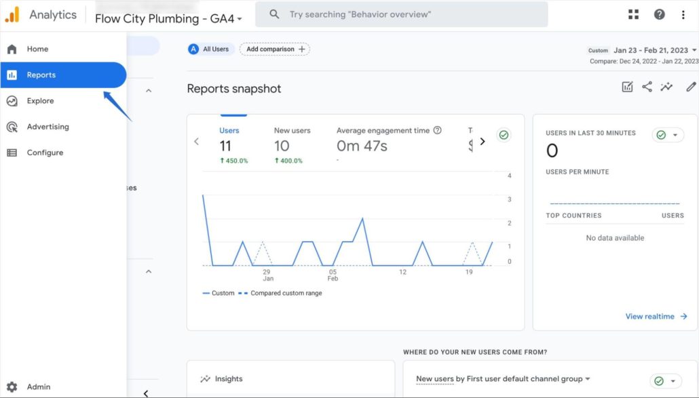699x398 pixels.
Task: Click the arrow icon beside View realtime
Action: (x=683, y=317)
